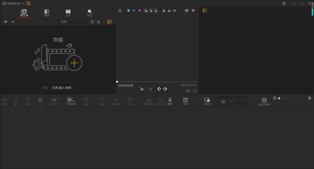Image resolution: width=314 pixels, height=169 pixels.
Task: Select the magenta guide color
Action: pyautogui.click(x=140, y=11)
